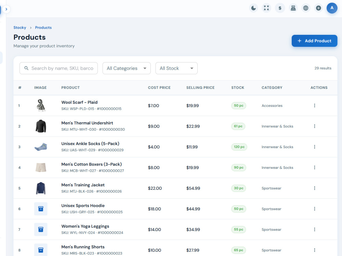This screenshot has width=342, height=256.
Task: Click selling price $54.99
Action: point(193,188)
